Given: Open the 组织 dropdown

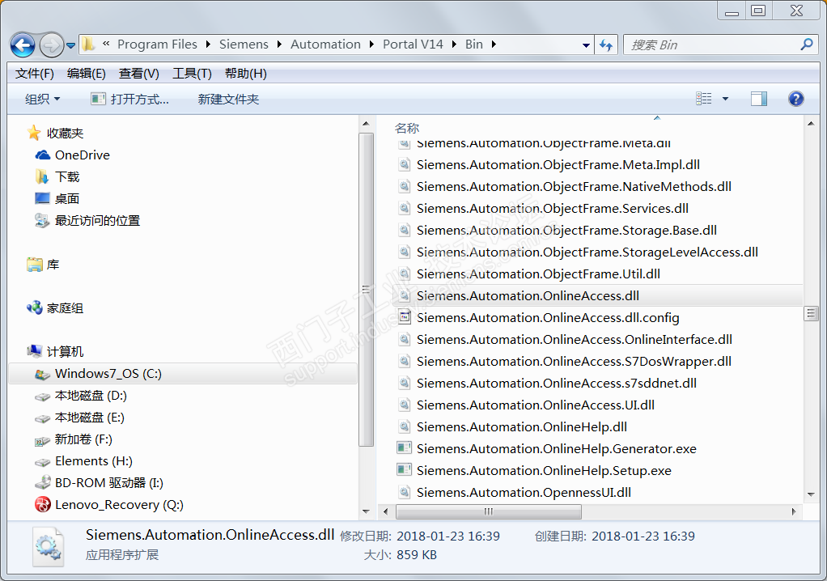Looking at the screenshot, I should 43,99.
